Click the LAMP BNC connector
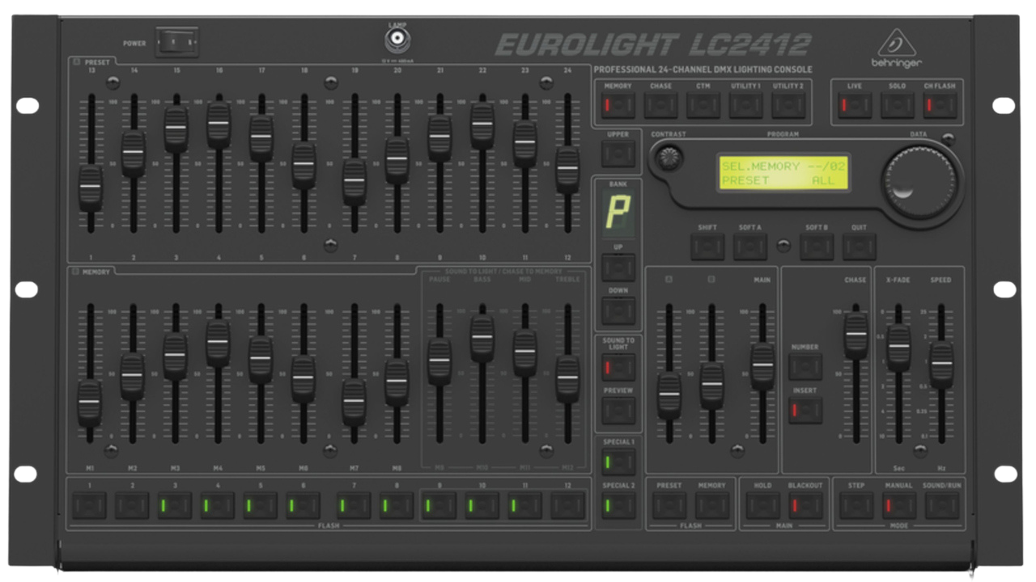Viewport: 1036px width, 582px height. 397,40
